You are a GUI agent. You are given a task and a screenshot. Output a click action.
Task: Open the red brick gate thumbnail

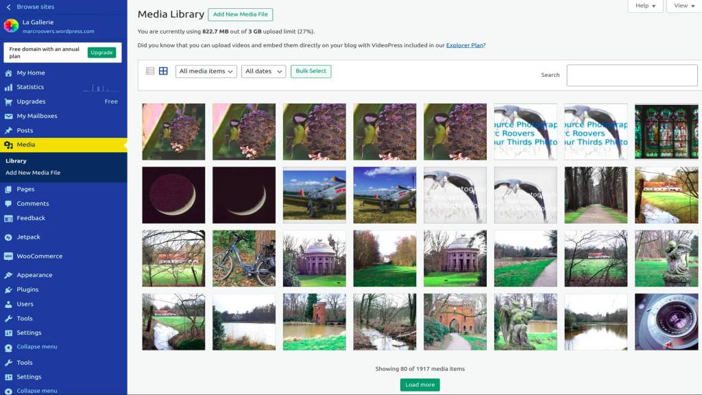tap(455, 322)
